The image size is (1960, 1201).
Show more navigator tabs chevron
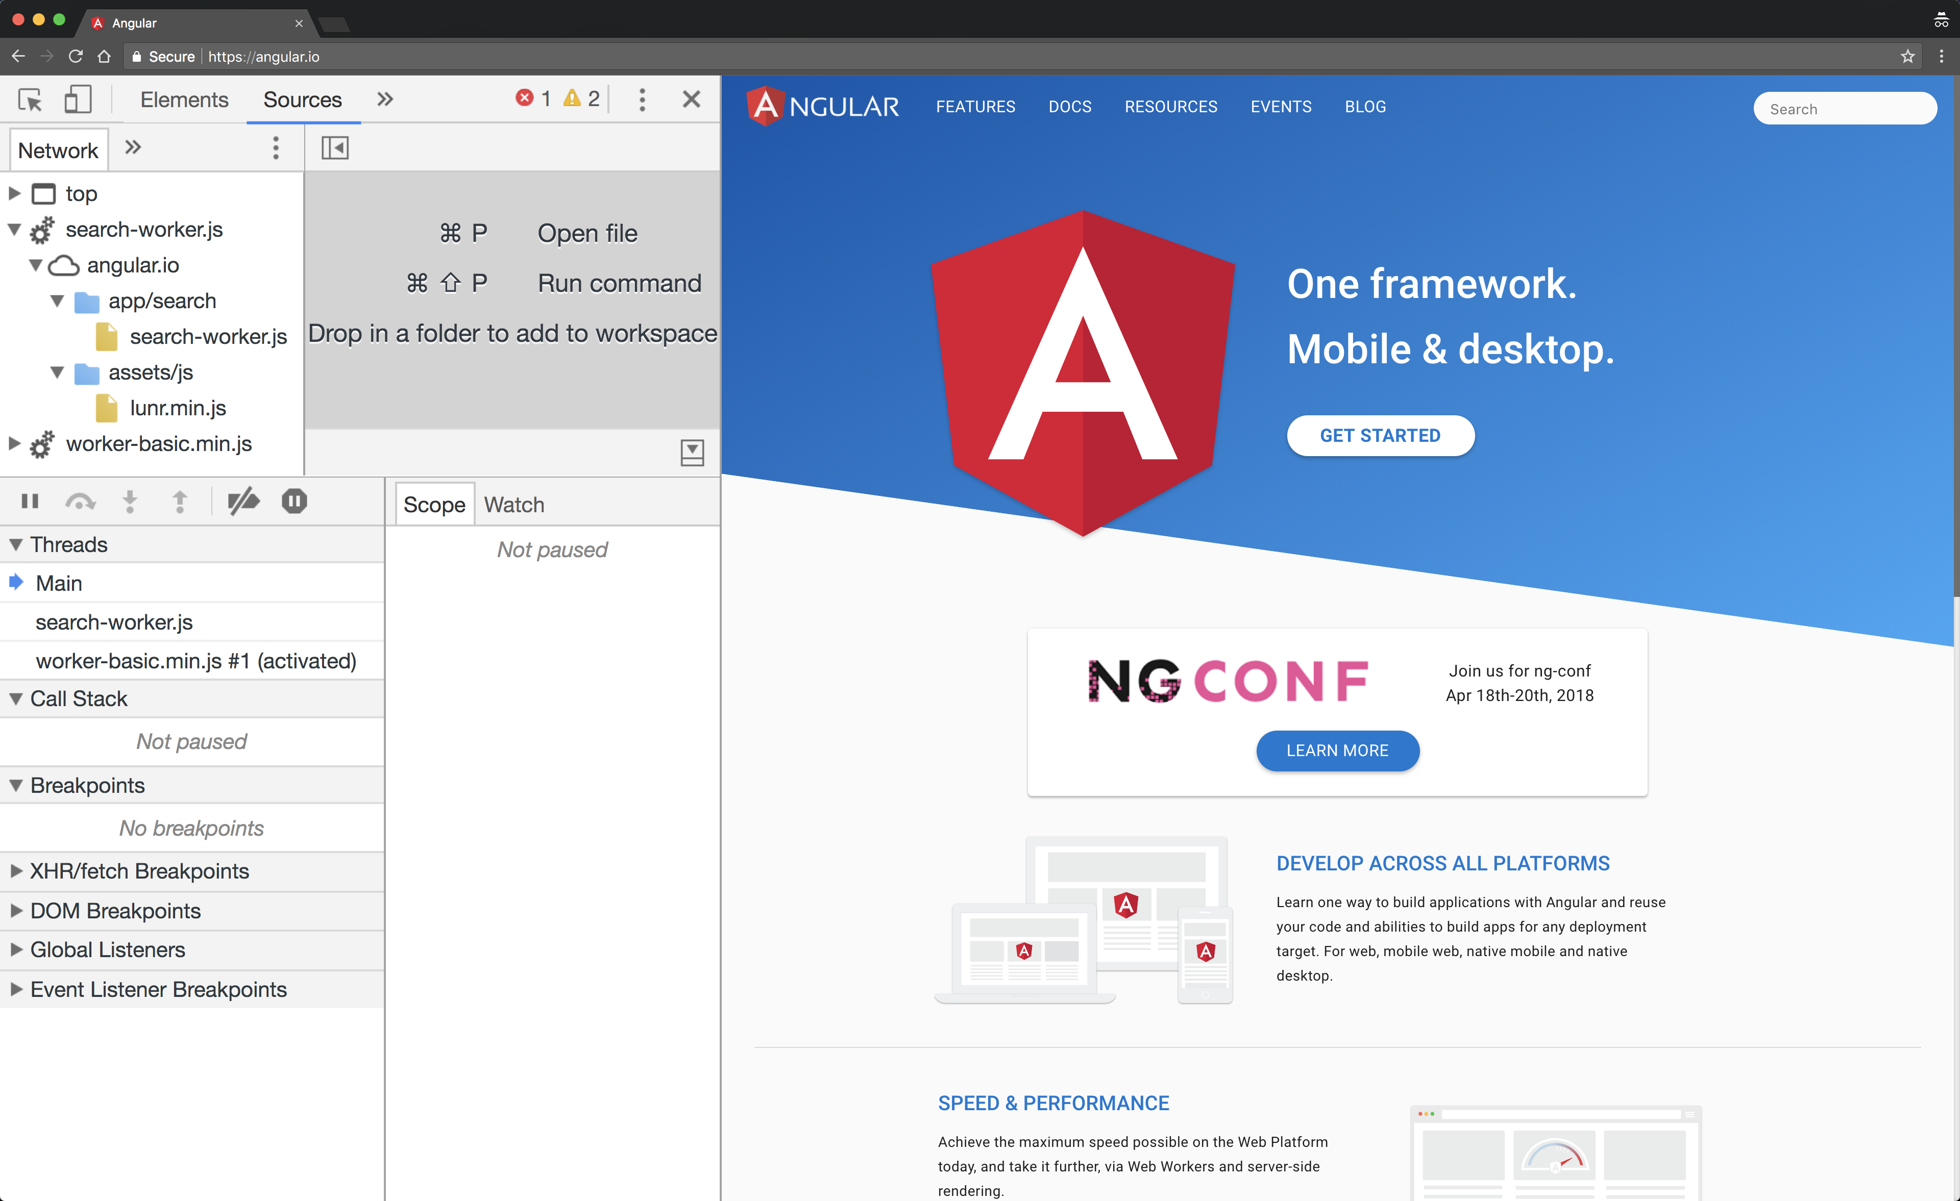133,147
